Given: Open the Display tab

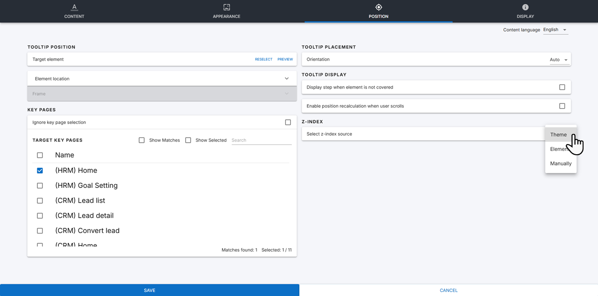Looking at the screenshot, I should (x=525, y=16).
